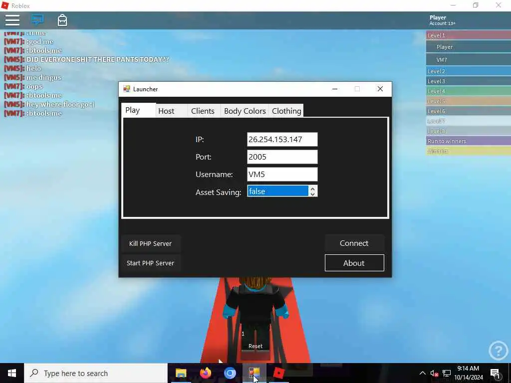The image size is (511, 383).
Task: Select VM7 entry in leaderboard
Action: point(468,60)
